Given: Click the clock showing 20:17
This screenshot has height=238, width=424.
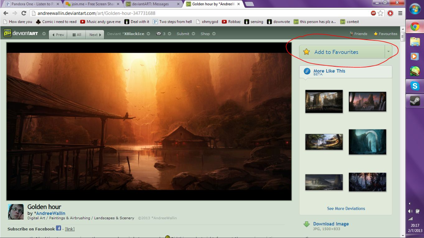Looking at the screenshot, I should pos(415,225).
